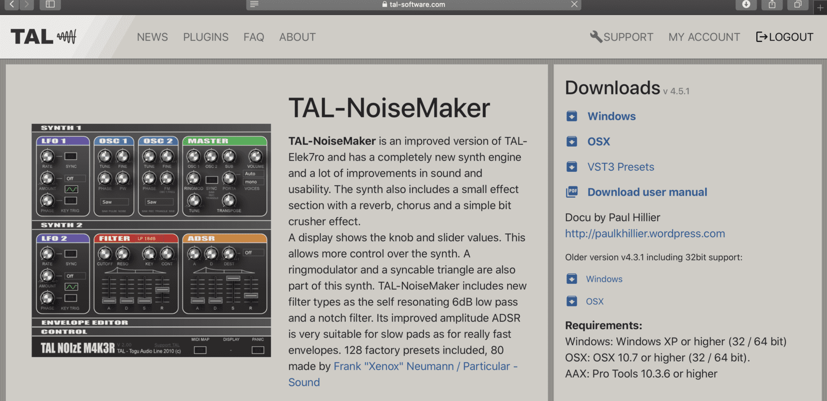Visit paulkhillier.wordpress.com link
Screen dimensions: 827x401
[x=645, y=234]
